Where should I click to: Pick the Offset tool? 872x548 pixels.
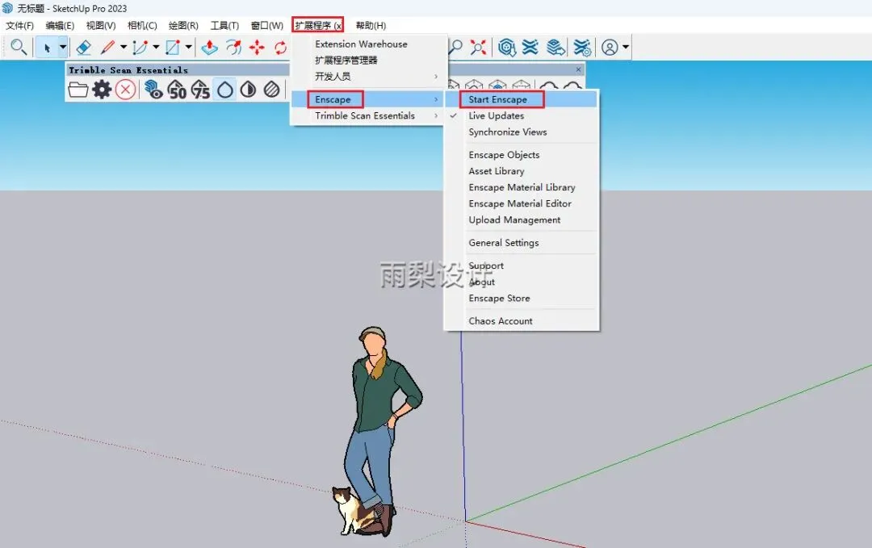(x=233, y=48)
